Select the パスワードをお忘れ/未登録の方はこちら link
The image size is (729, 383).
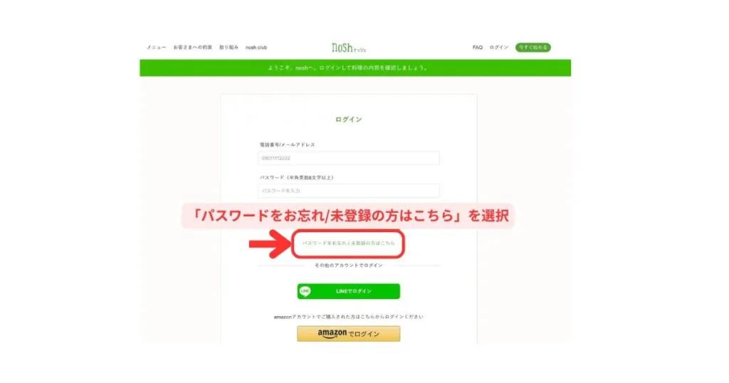click(348, 243)
